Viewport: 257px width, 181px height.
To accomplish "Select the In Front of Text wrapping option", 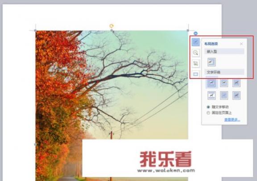I will (236, 95).
